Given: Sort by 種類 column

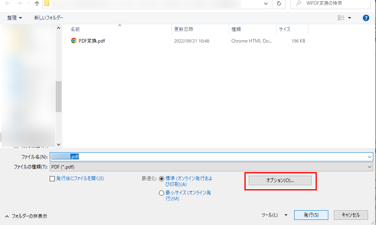Looking at the screenshot, I should [236, 29].
